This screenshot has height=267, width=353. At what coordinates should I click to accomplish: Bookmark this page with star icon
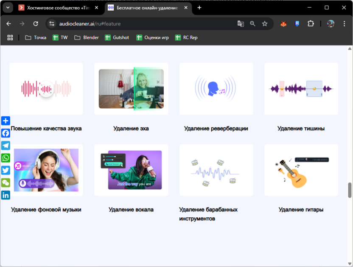tap(265, 24)
